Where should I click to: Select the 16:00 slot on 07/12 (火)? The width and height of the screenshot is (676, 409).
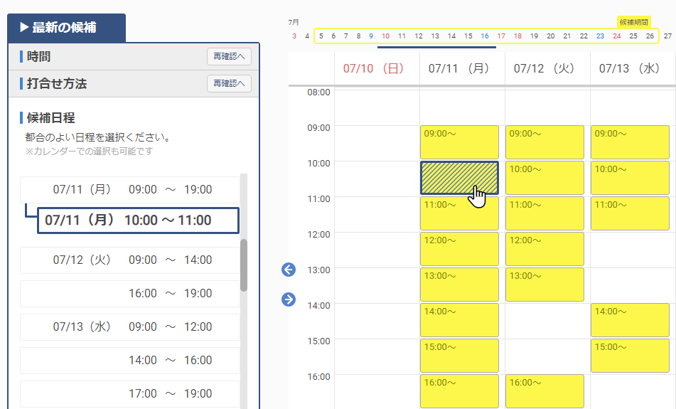pyautogui.click(x=544, y=391)
